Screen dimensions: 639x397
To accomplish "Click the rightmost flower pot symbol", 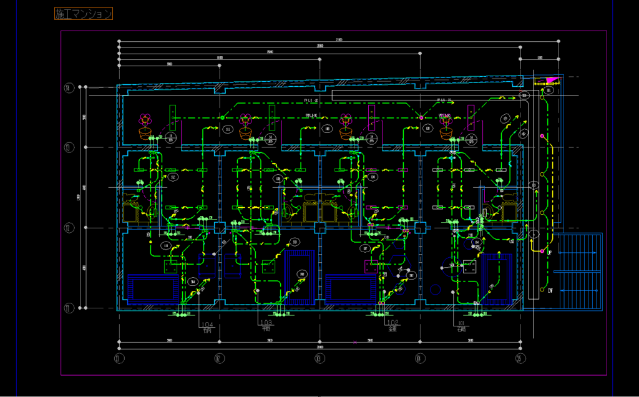I will 446,127.
